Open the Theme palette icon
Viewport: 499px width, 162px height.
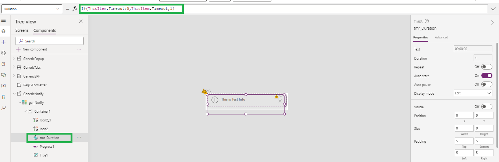click(x=4, y=53)
